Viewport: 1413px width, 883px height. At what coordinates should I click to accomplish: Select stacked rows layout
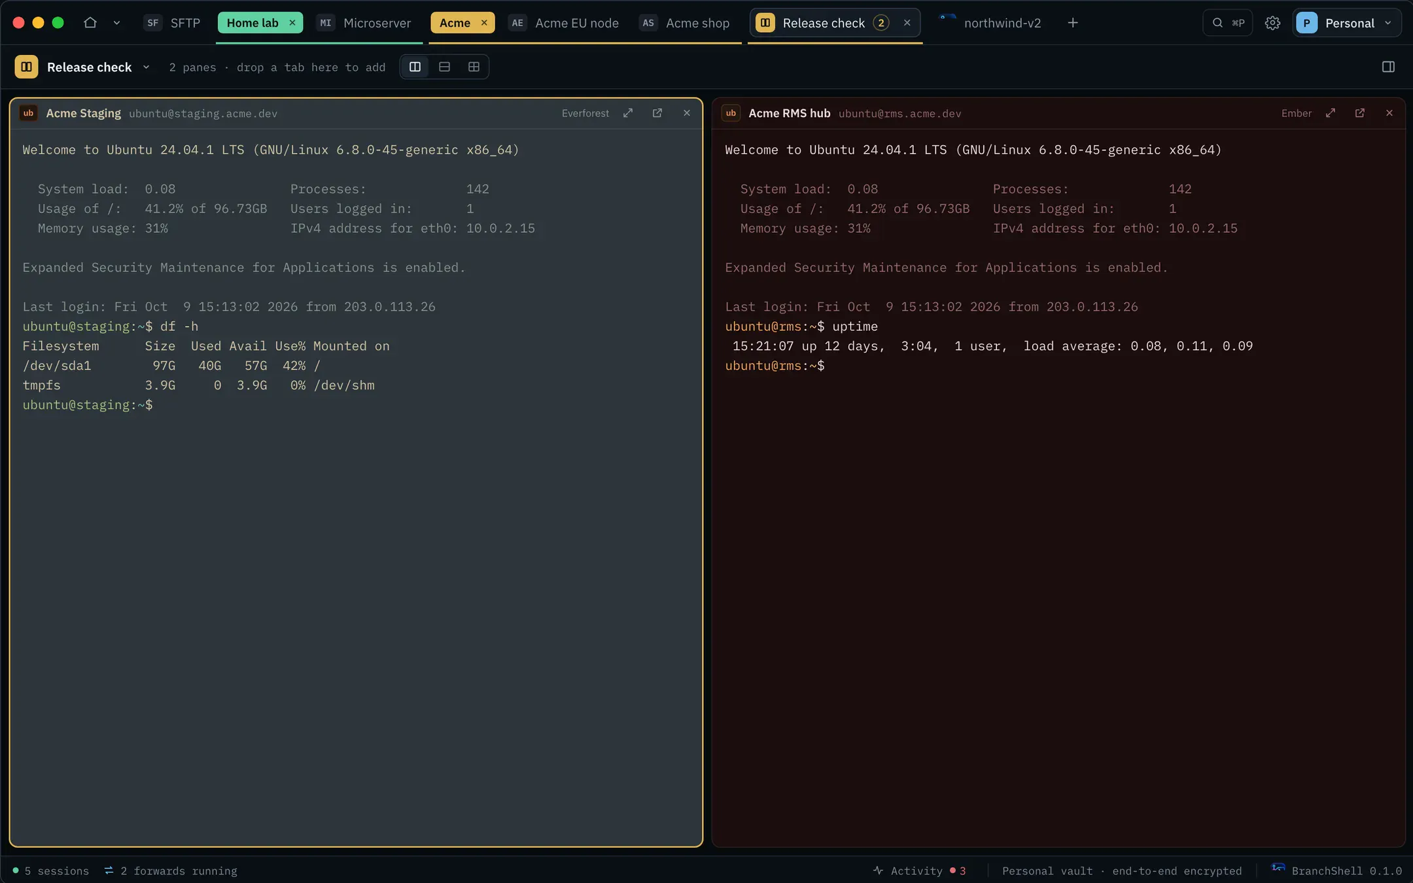[x=444, y=67]
